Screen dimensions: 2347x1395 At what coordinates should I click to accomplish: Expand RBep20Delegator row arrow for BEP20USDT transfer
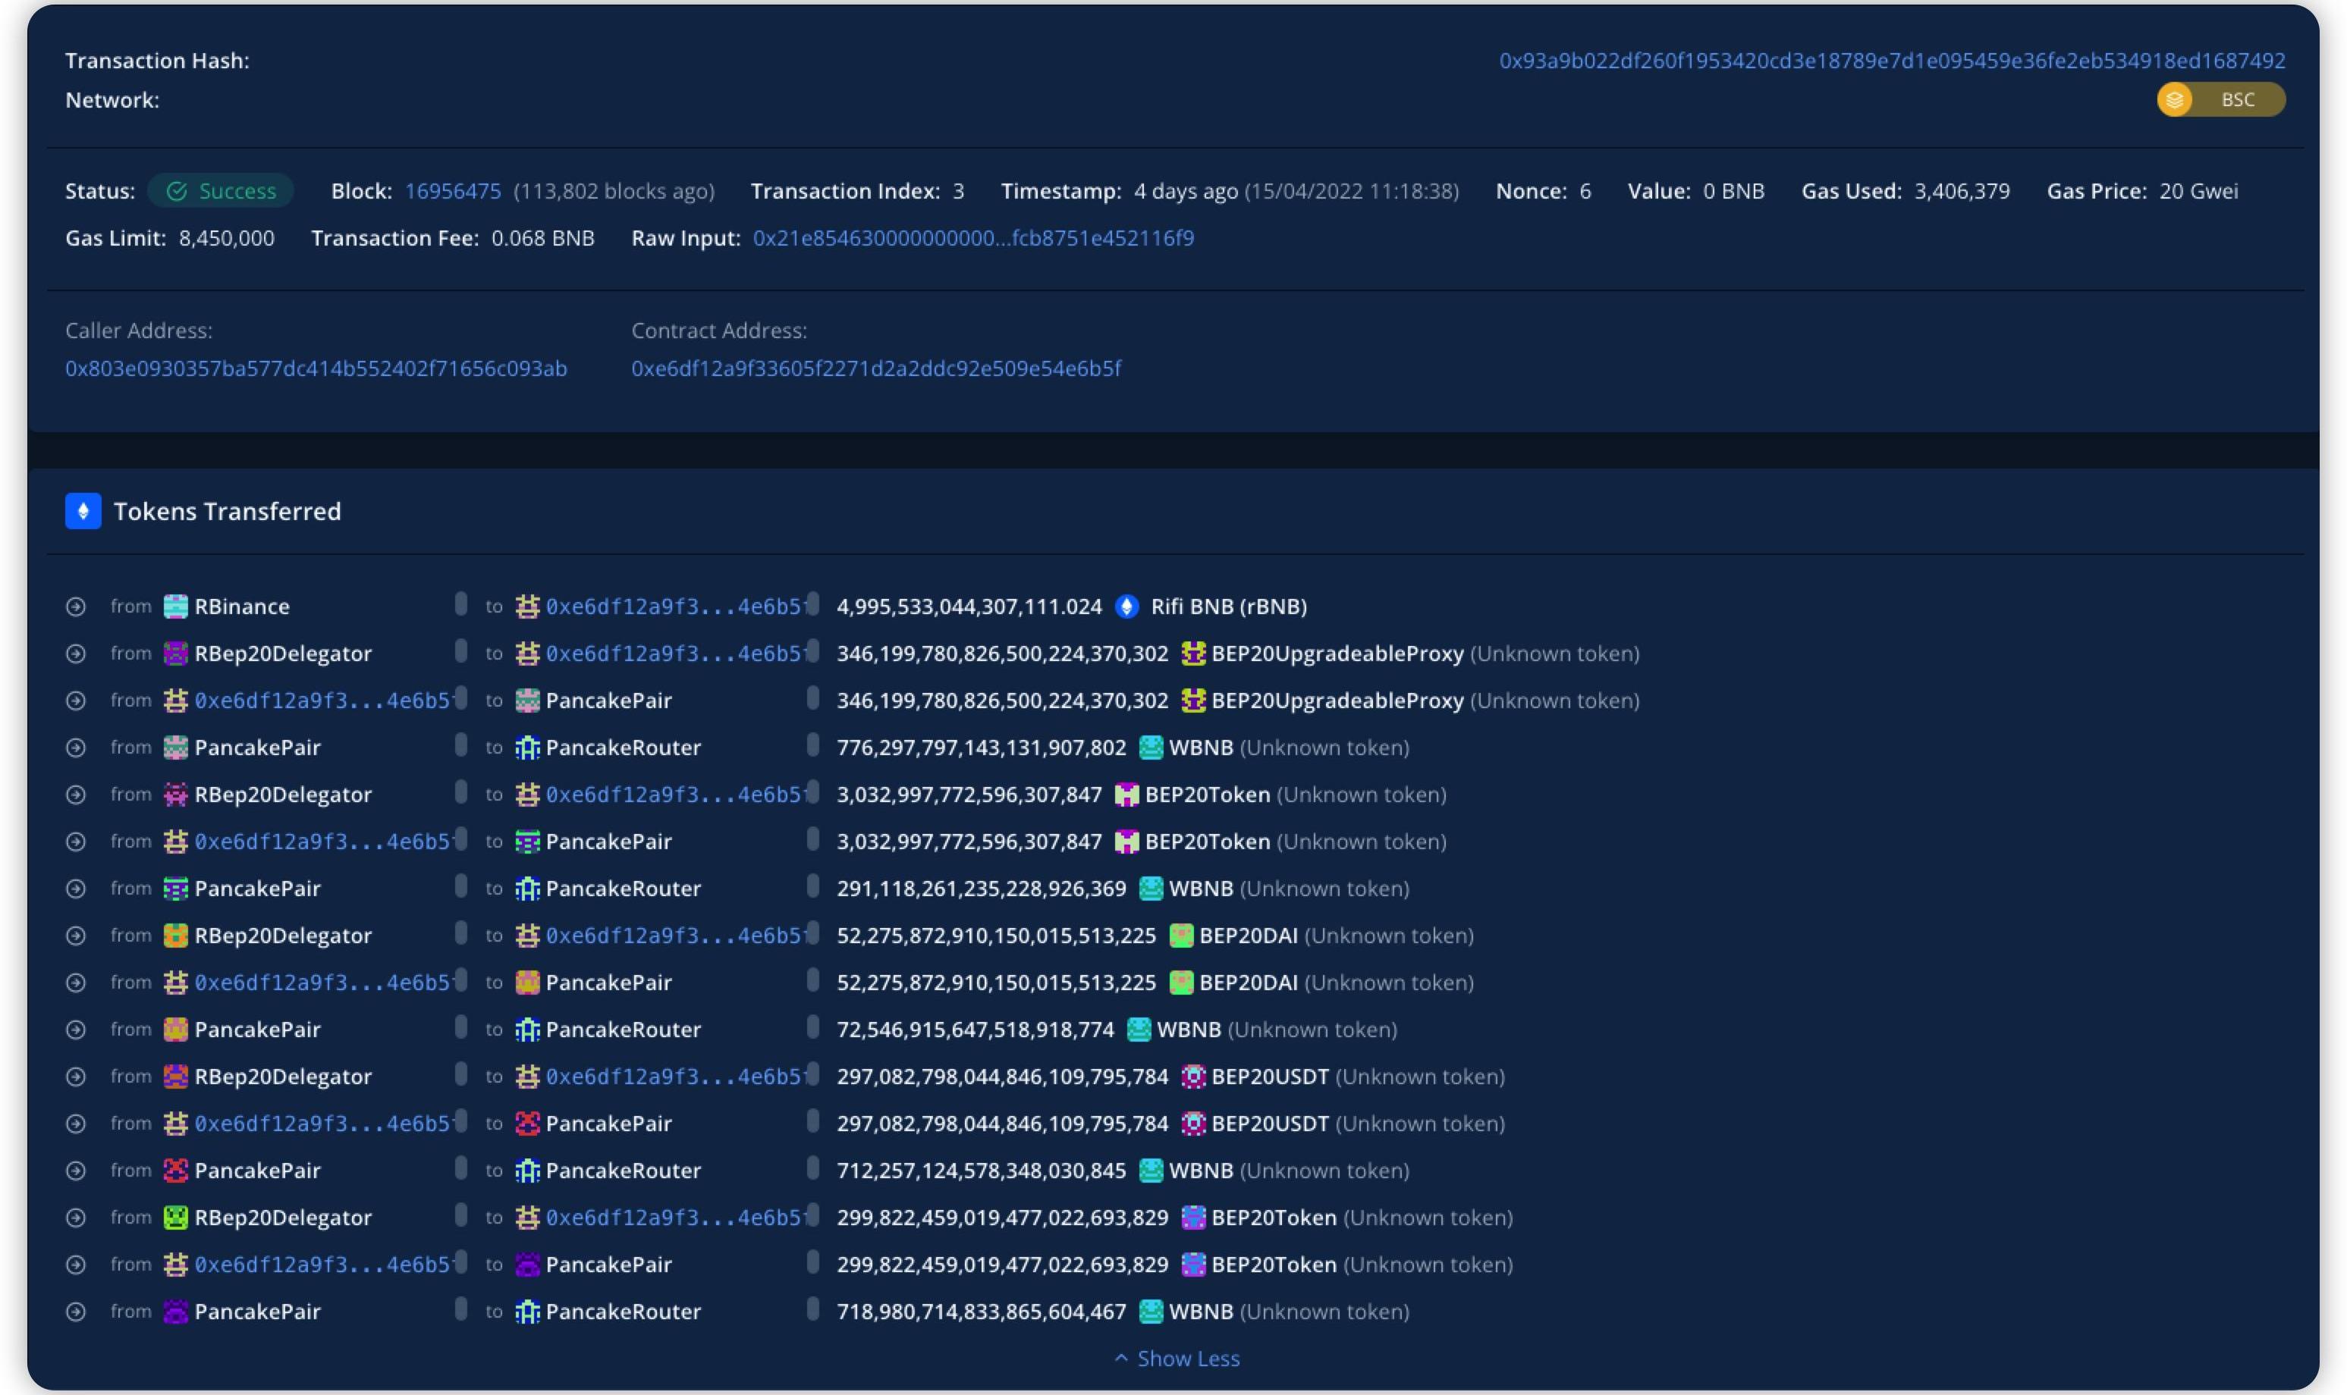click(76, 1077)
